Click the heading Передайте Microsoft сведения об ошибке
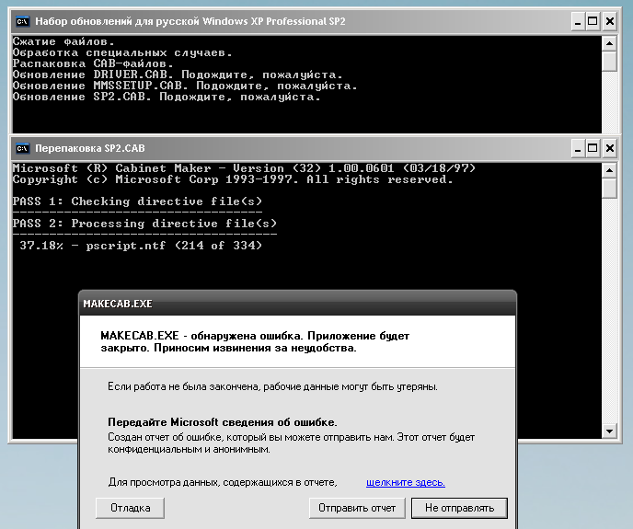Screen dimensions: 633x529 (222, 422)
